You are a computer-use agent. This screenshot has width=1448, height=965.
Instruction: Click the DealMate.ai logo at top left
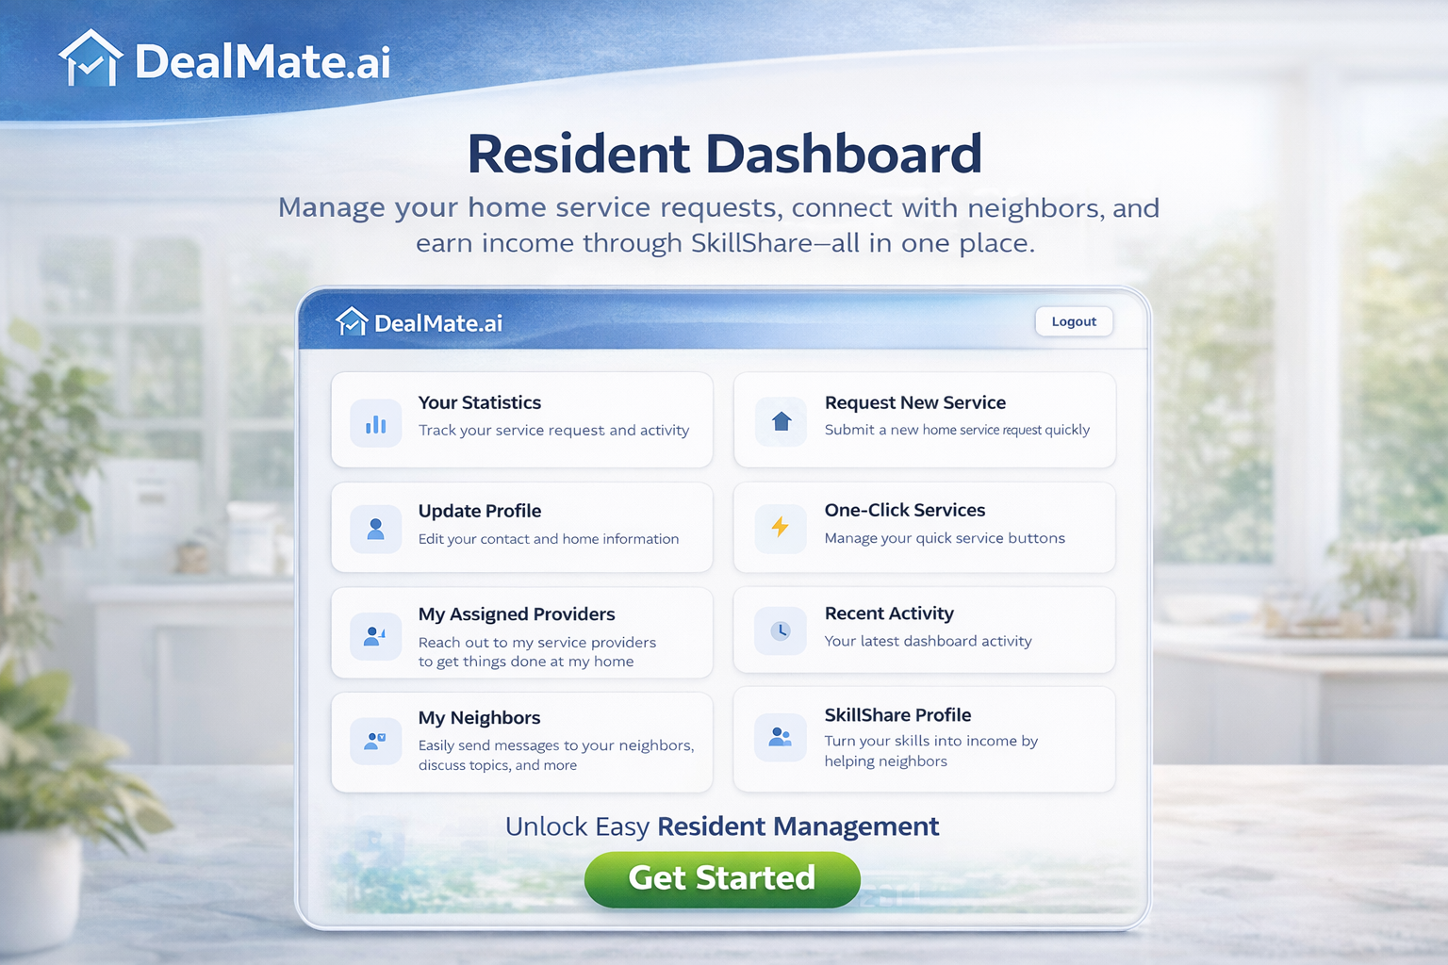tap(91, 57)
